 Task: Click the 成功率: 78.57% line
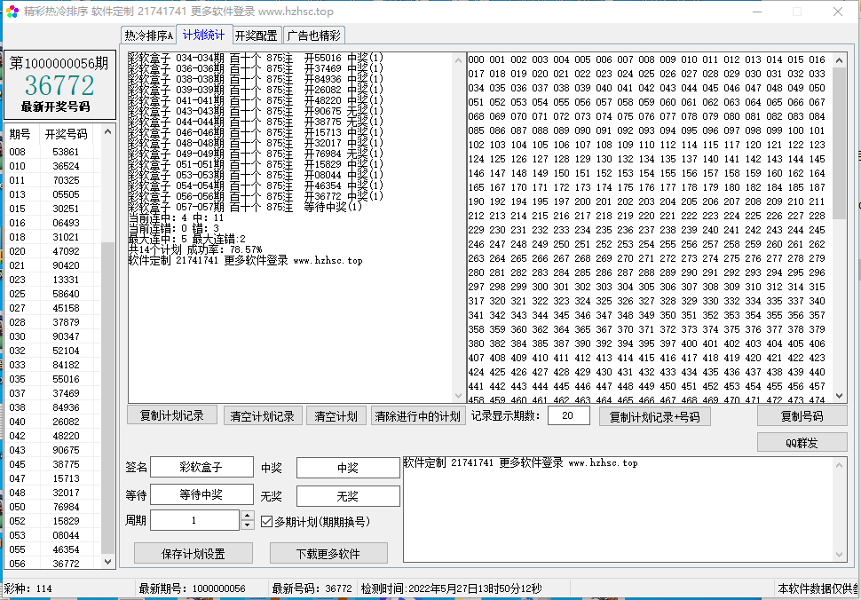[x=195, y=249]
